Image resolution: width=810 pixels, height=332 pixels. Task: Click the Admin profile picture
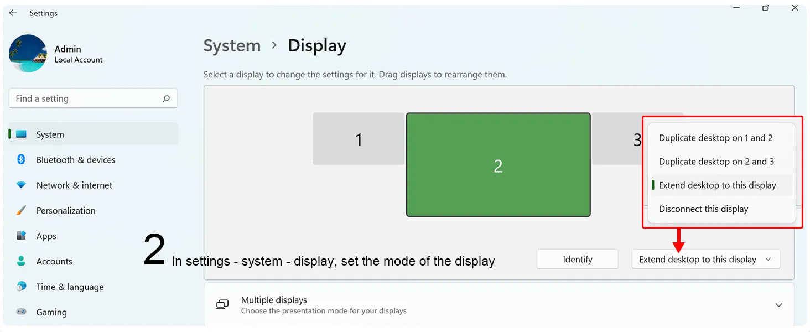pyautogui.click(x=28, y=54)
